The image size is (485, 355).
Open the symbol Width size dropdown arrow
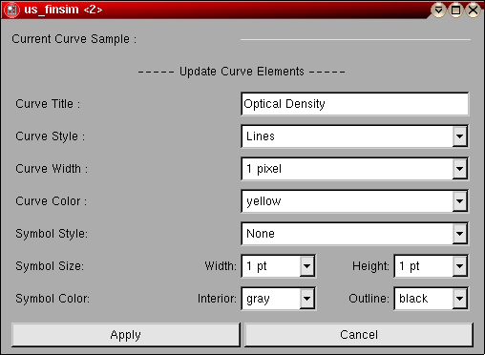tap(306, 266)
